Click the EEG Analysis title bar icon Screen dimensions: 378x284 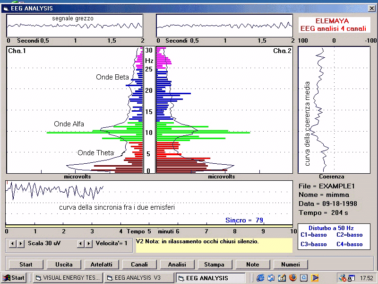point(6,9)
